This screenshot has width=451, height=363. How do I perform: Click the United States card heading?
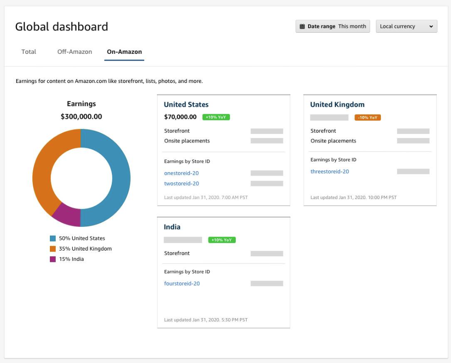pos(186,104)
